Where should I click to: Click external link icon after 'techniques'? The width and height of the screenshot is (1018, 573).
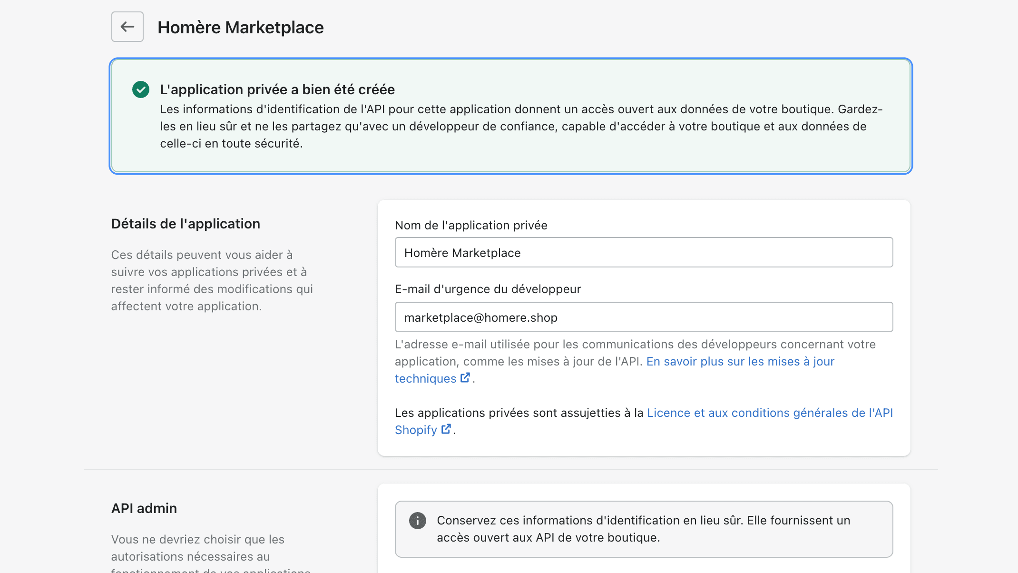(465, 378)
